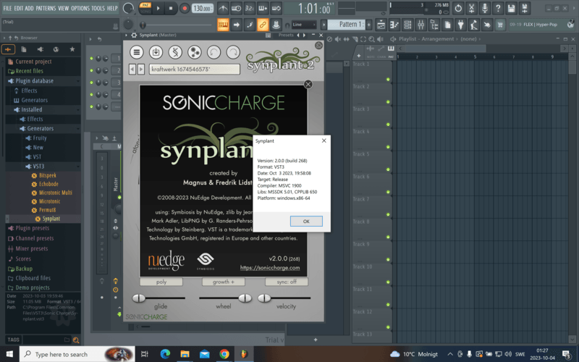The image size is (579, 362).
Task: Go to previous Synplant patch
Action: [132, 69]
